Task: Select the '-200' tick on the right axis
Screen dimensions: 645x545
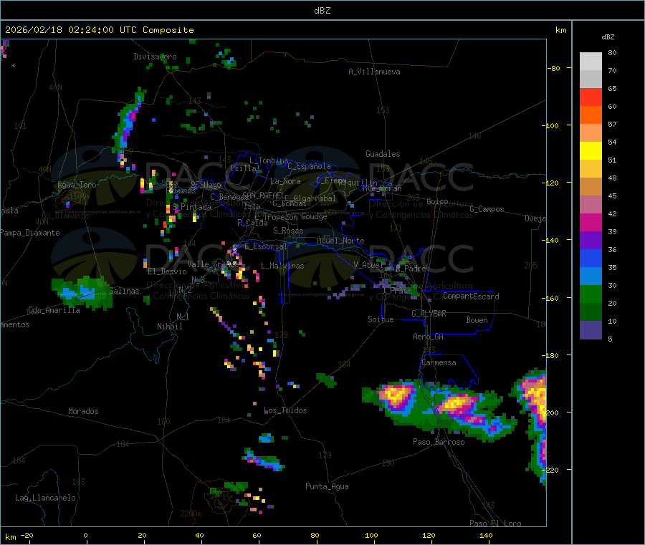Action: pyautogui.click(x=552, y=413)
